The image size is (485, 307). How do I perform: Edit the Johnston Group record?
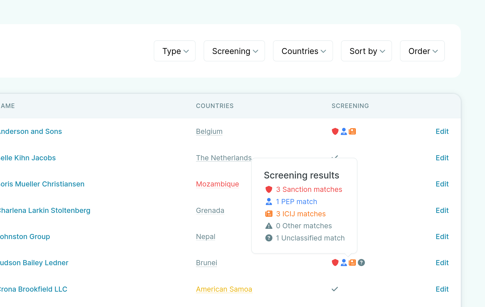click(x=442, y=236)
